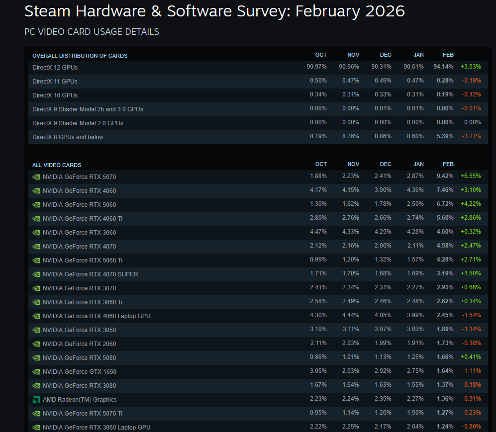Click the 3.05% OCT value for GTX 1650
Viewport: 496px width, 432px height.
[x=318, y=371]
